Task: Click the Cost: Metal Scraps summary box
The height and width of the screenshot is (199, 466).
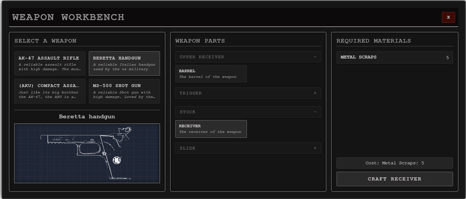Action: (394, 163)
